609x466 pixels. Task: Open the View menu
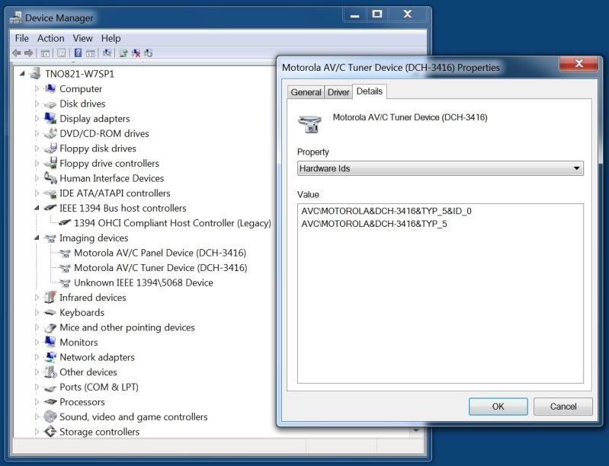[83, 38]
